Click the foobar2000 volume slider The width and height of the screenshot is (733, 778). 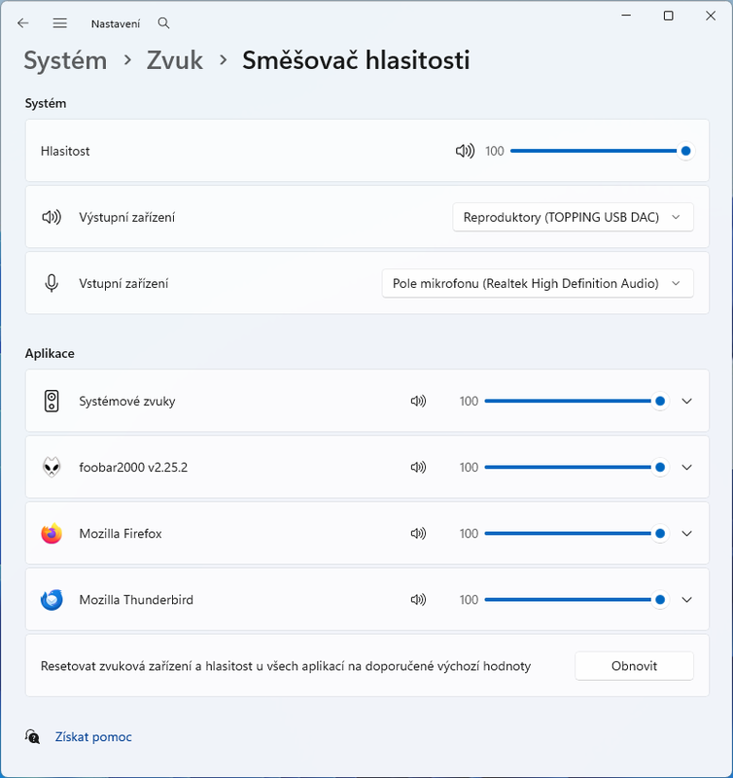tap(576, 468)
